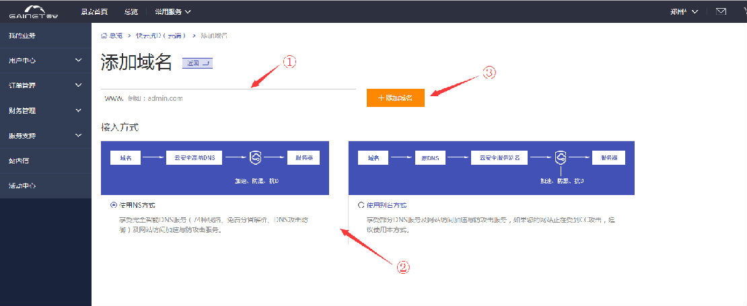Open the mail envelope icon in the top bar

(x=721, y=11)
